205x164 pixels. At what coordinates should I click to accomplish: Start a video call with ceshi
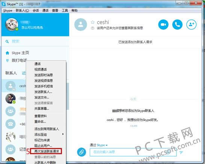[163, 24]
